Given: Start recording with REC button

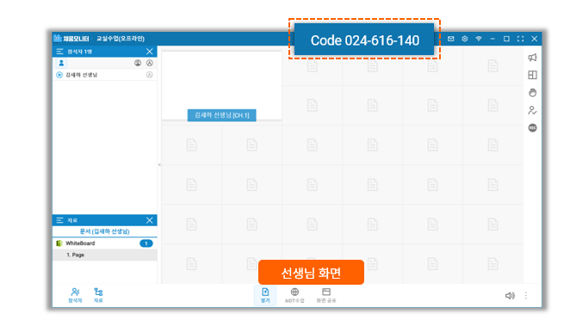Looking at the screenshot, I should click(532, 127).
